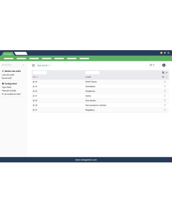Viewport: 172px width, 213px height.
Task: Tick the checkbox for Regulators
Action: click(x=165, y=110)
